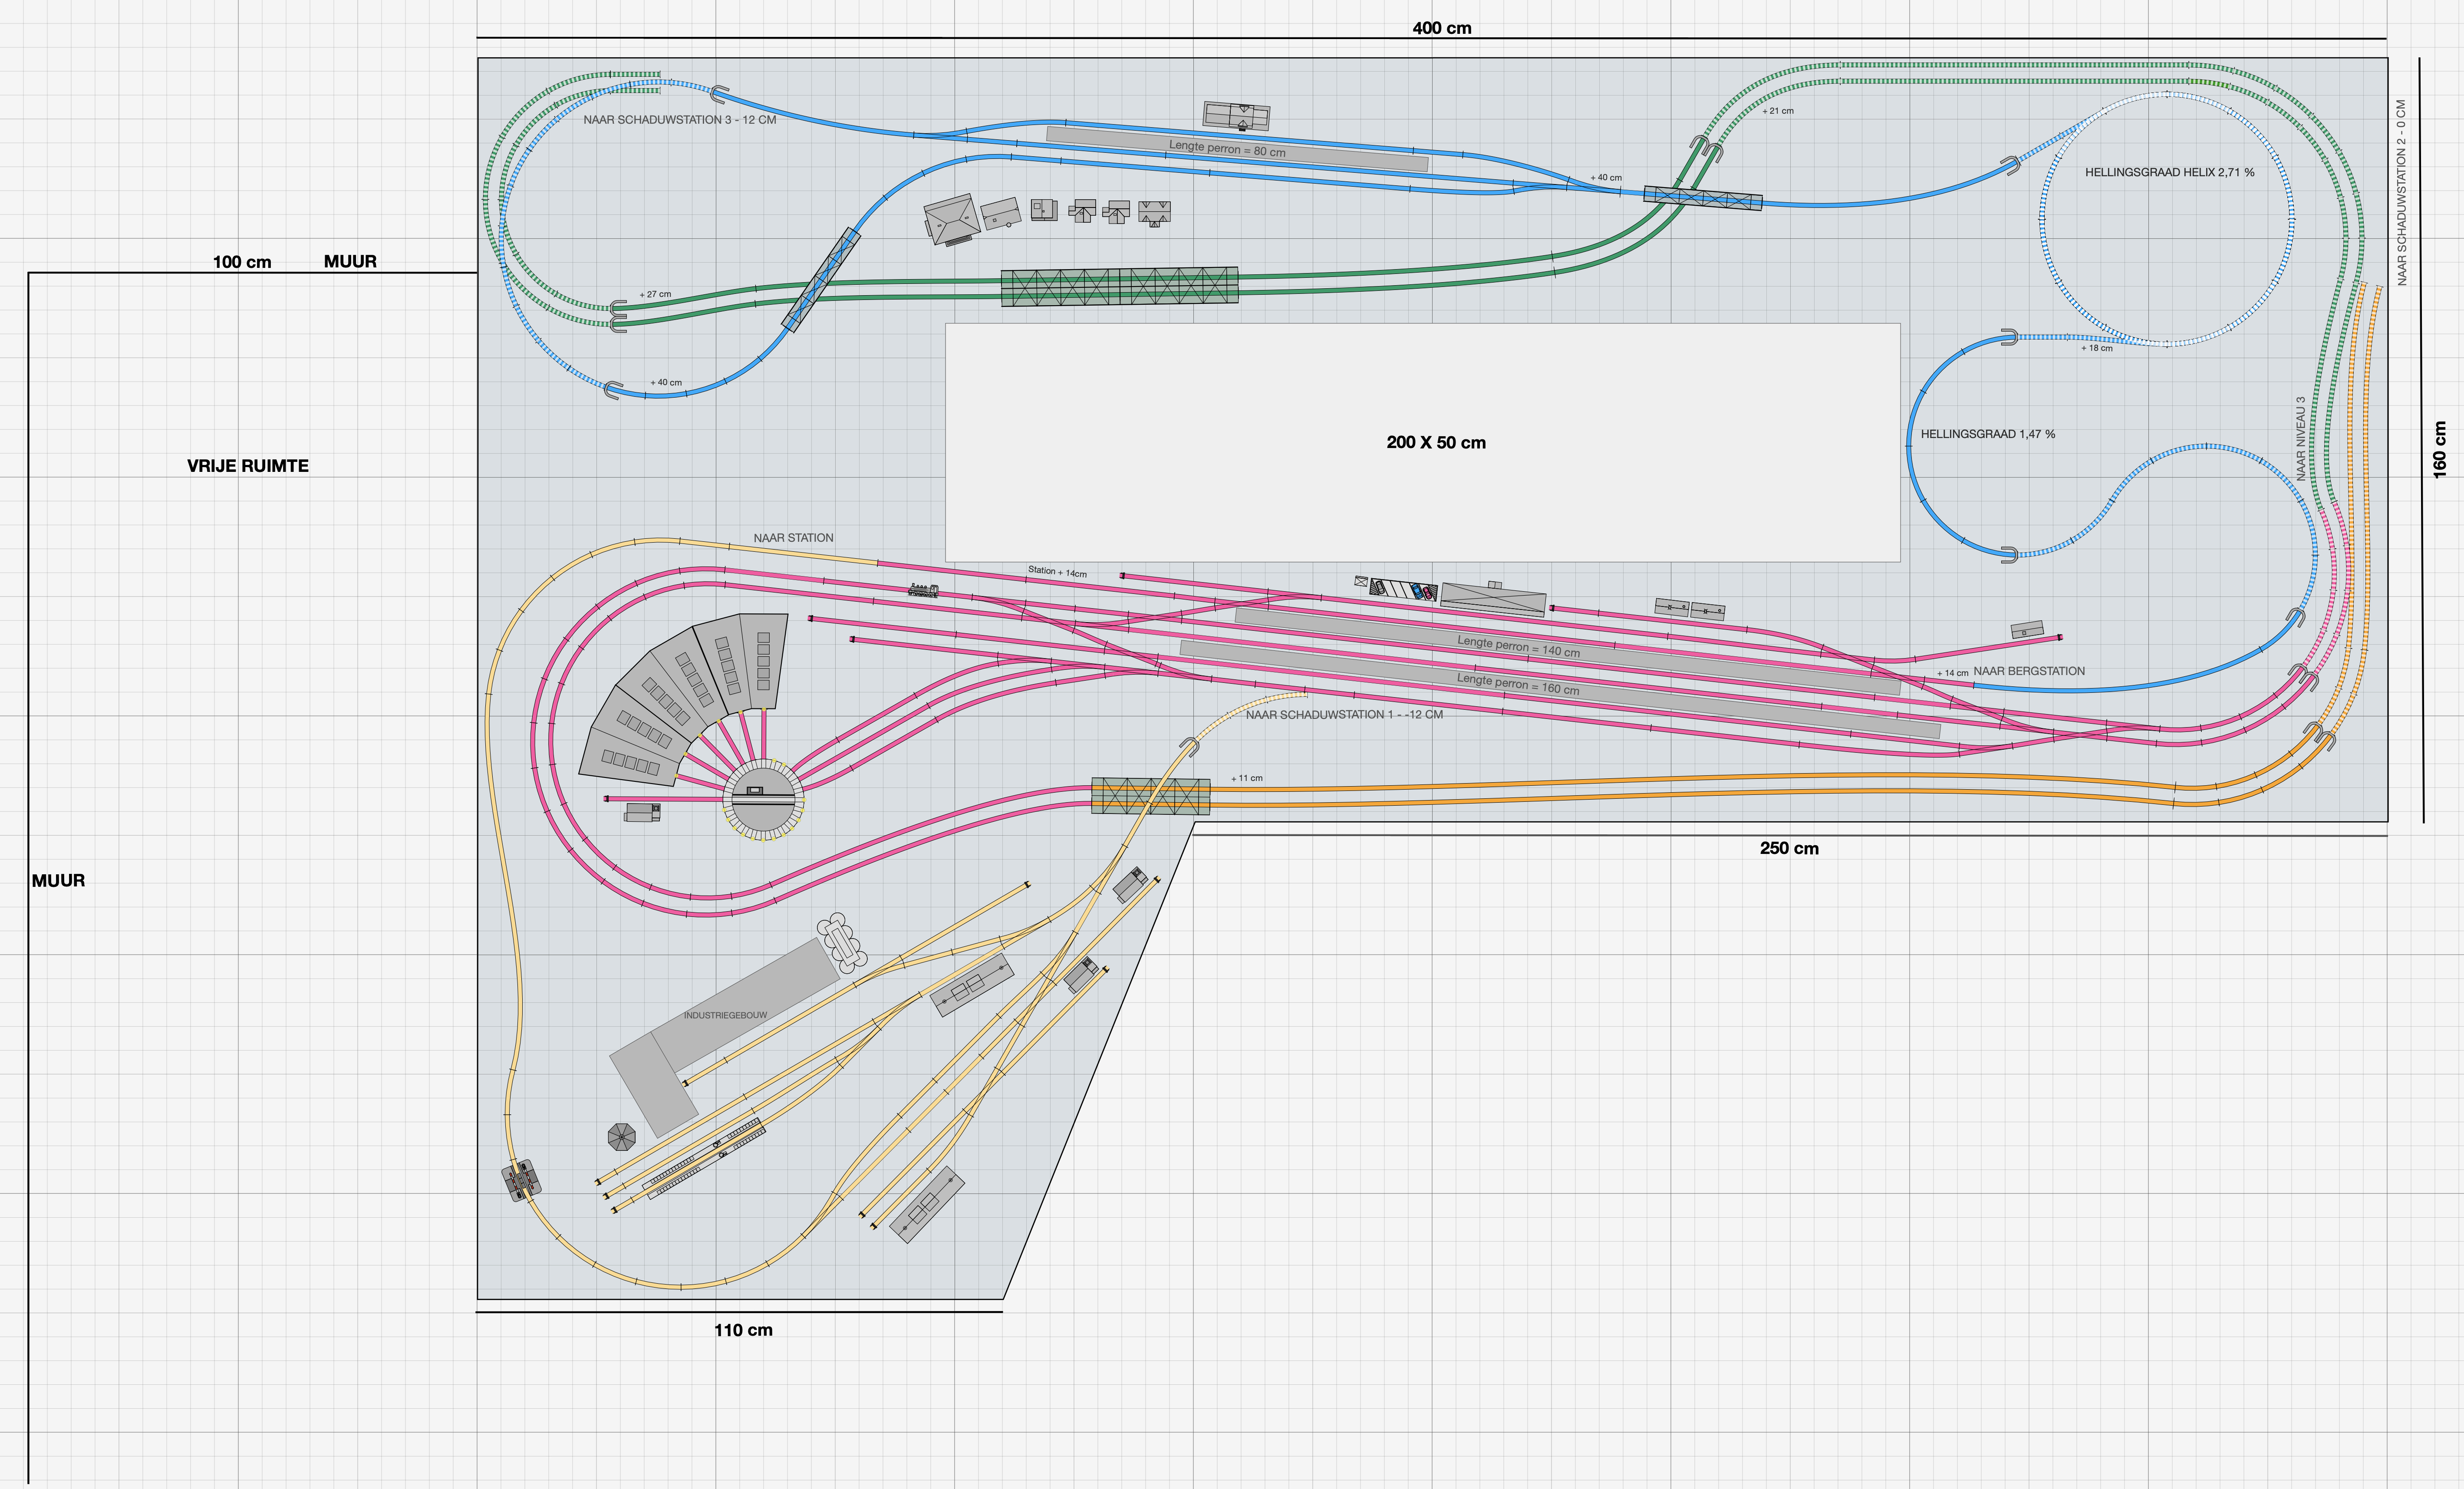Click the + 27 cm height label
This screenshot has width=2464, height=1489.
[655, 294]
